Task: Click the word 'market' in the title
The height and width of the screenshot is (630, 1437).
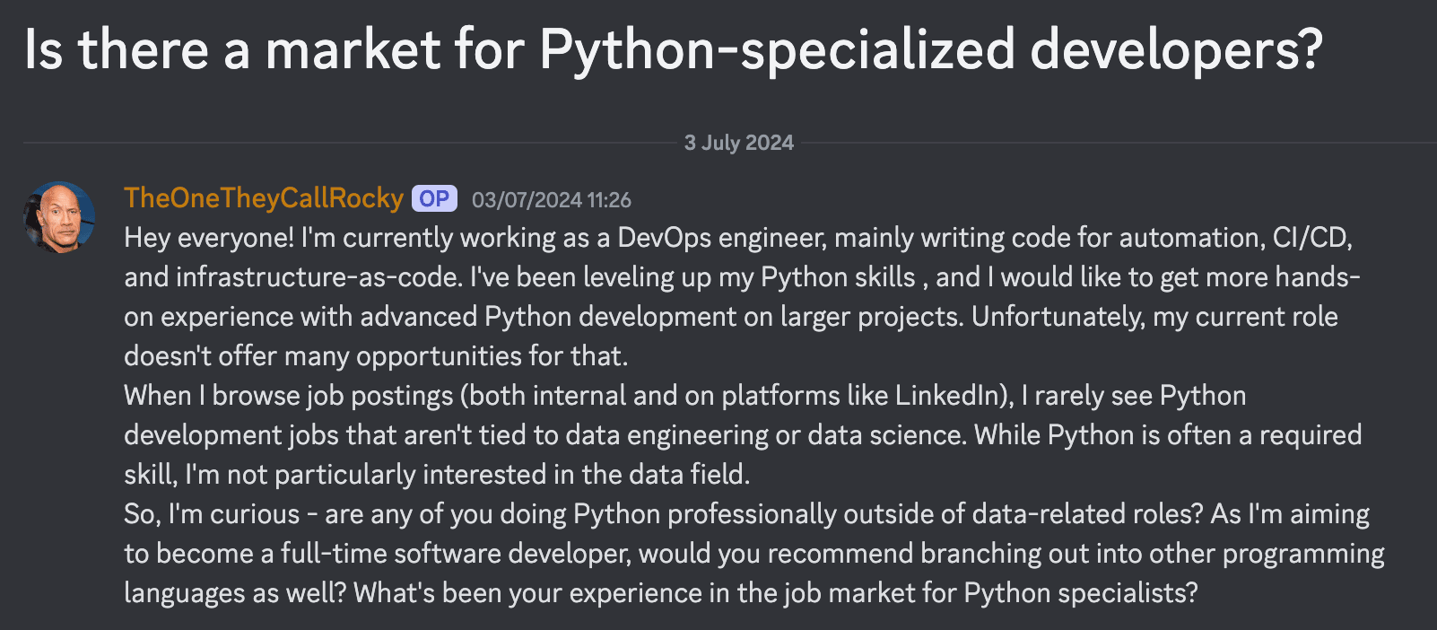Action: point(353,49)
